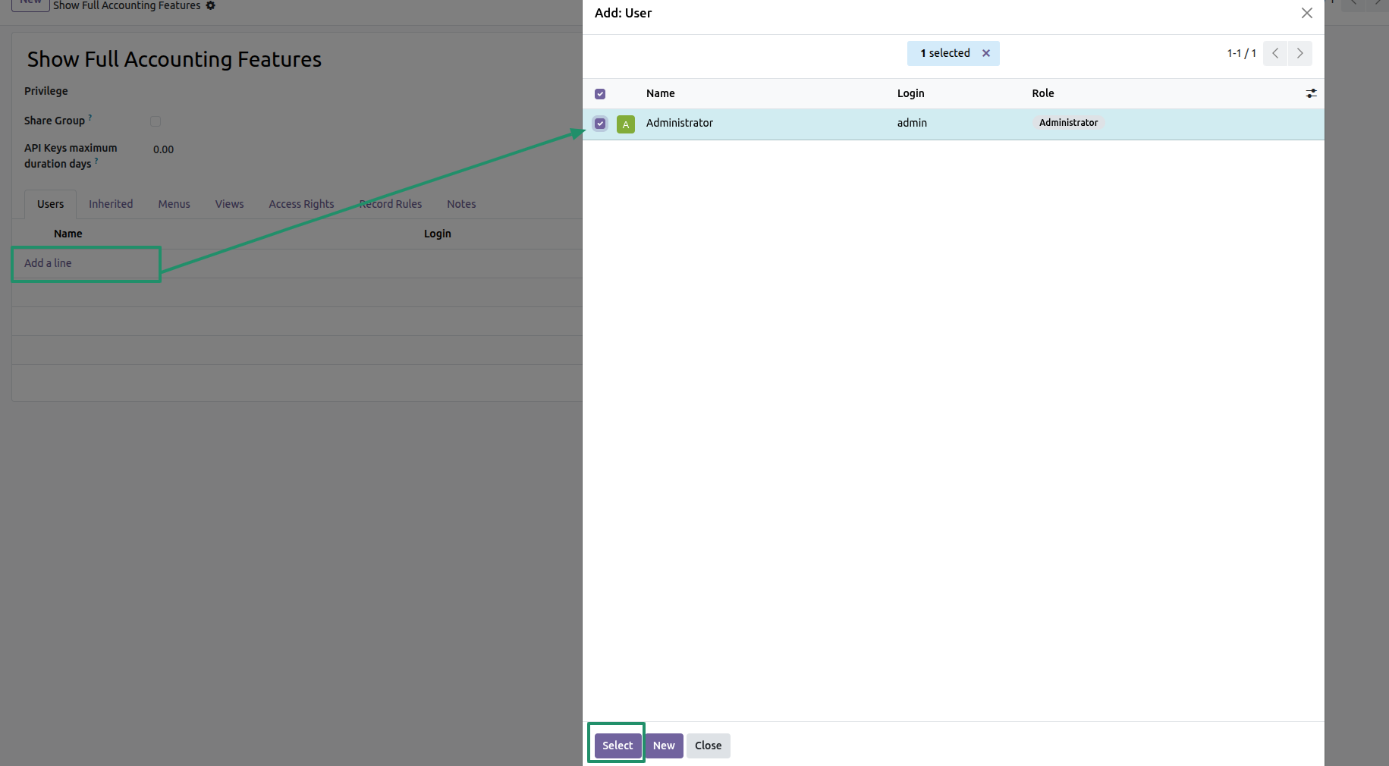Toggle the select-all checkbox in header
Viewport: 1389px width, 766px height.
(x=600, y=94)
